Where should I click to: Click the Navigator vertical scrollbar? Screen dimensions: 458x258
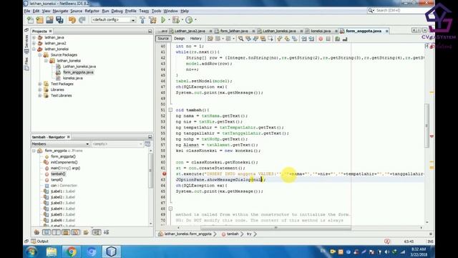click(x=151, y=171)
